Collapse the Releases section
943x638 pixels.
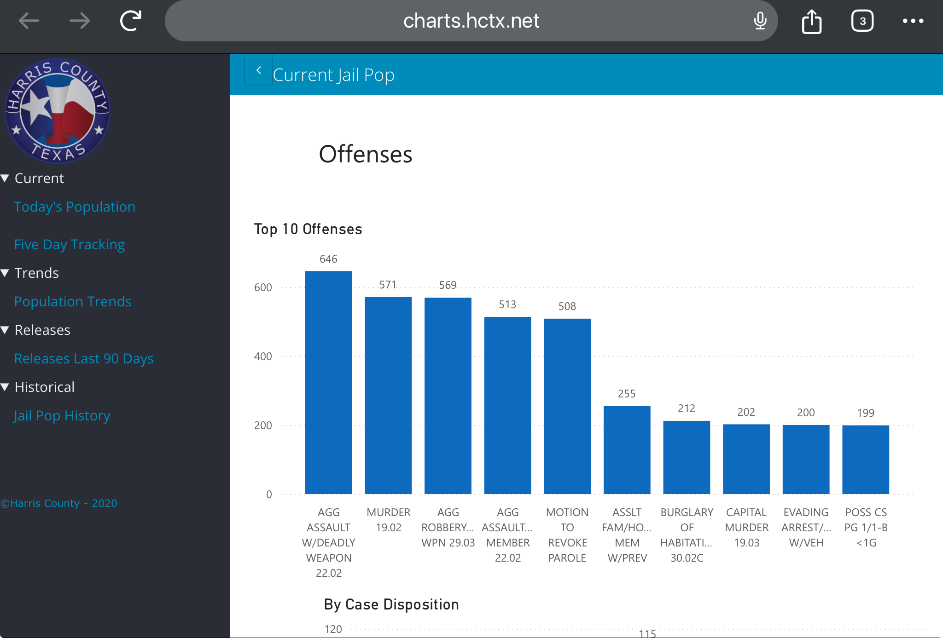click(x=6, y=330)
